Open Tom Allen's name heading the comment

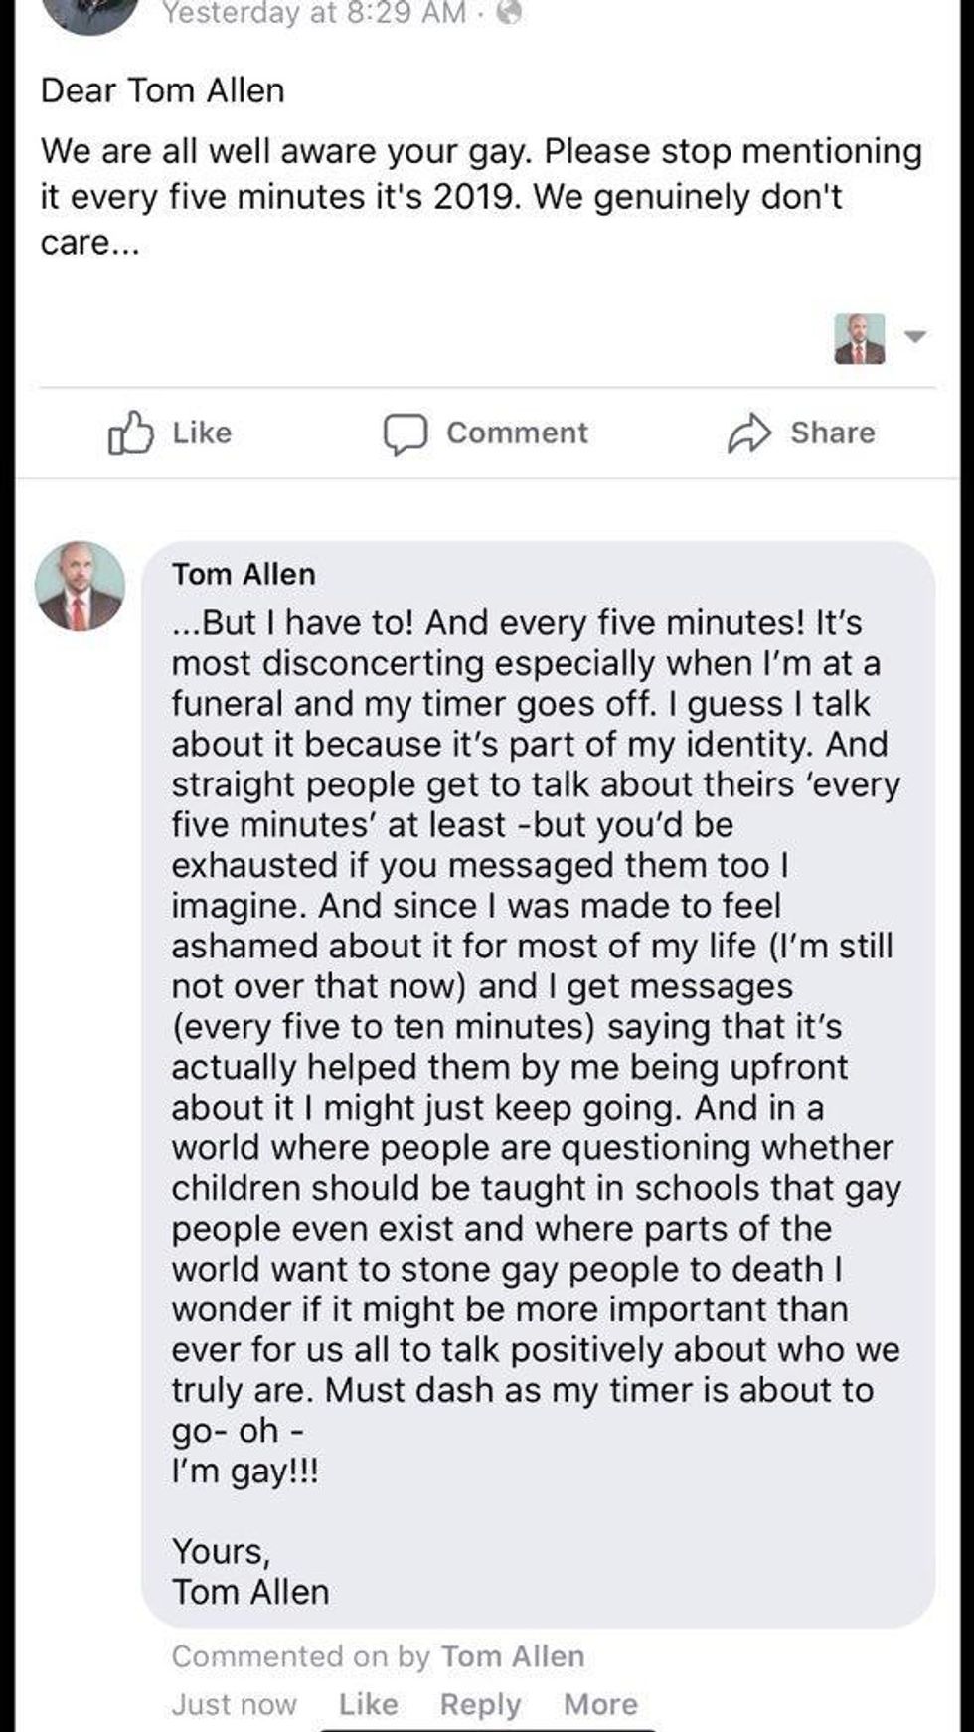click(x=243, y=574)
